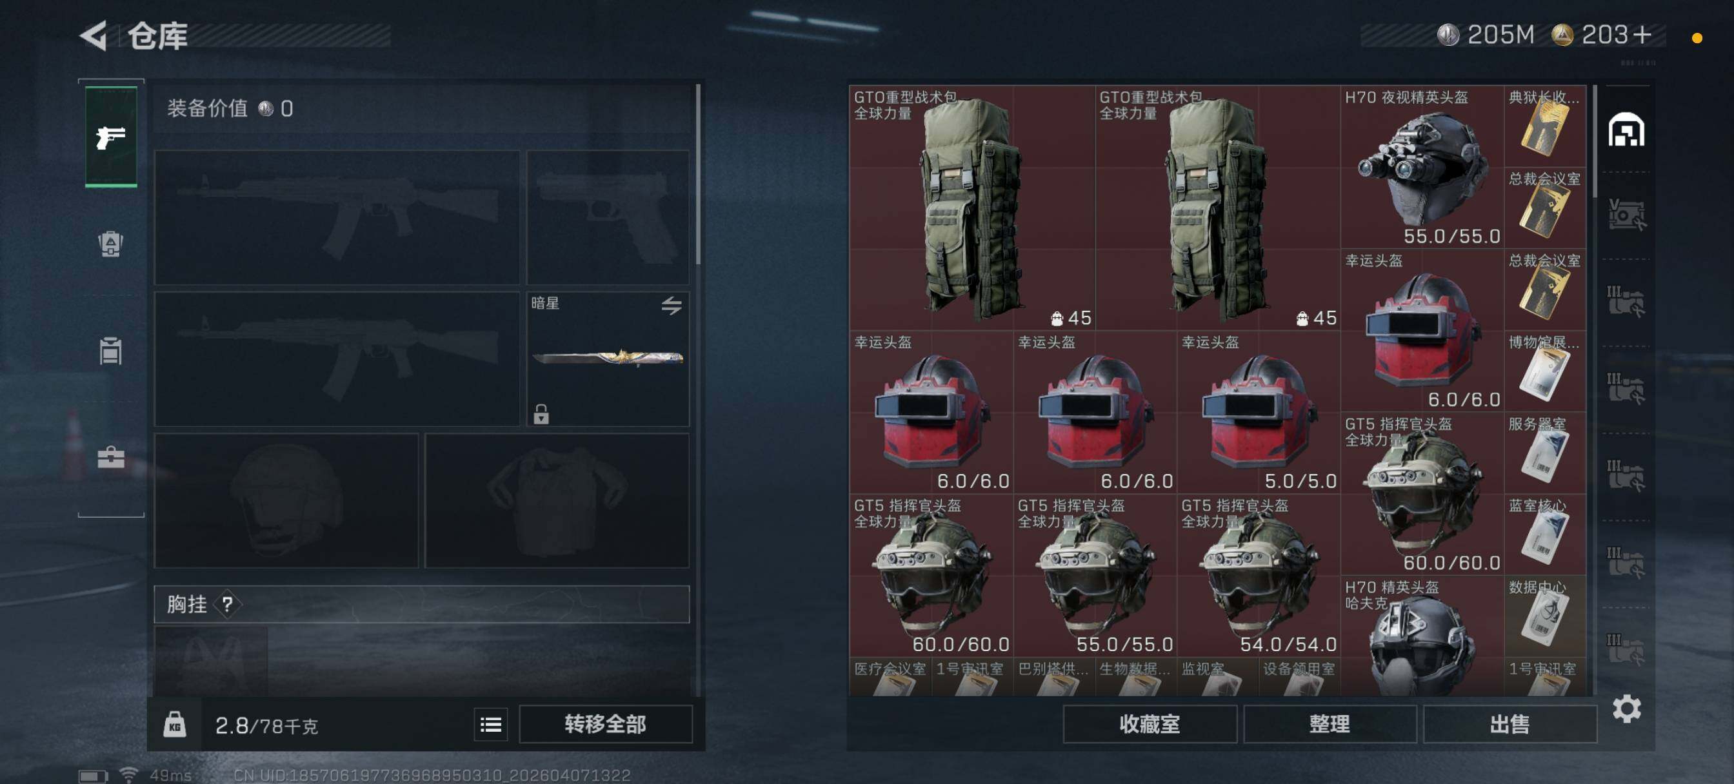Click the swap arrows on 暗星 knife slot
Image resolution: width=1734 pixels, height=784 pixels.
[x=671, y=306]
